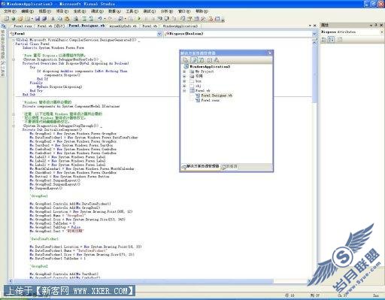
Task: Click the Undo toolbar icon
Action: [x=100, y=19]
